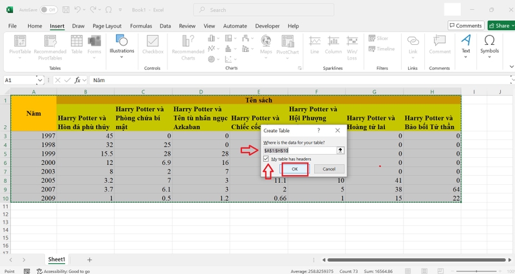
Task: Click the Undo icon
Action: 77,10
